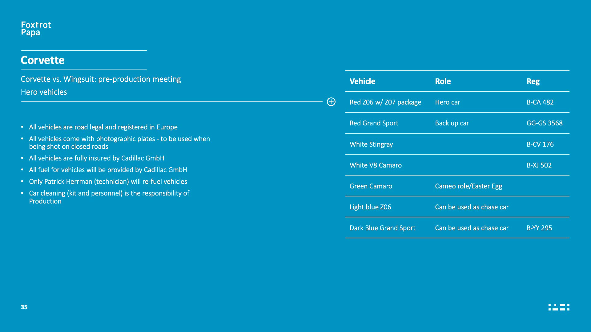Select the Red Z06 w/ Z07 package cell
Image resolution: width=591 pixels, height=332 pixels.
pos(385,102)
